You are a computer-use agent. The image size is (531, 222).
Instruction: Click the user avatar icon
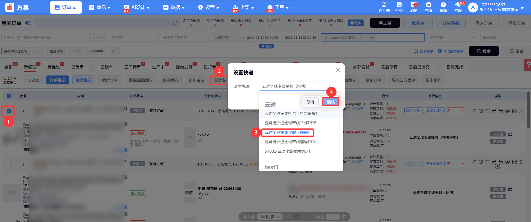473,8
